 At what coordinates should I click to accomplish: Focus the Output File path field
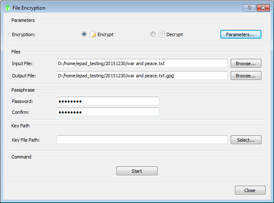tap(142, 76)
